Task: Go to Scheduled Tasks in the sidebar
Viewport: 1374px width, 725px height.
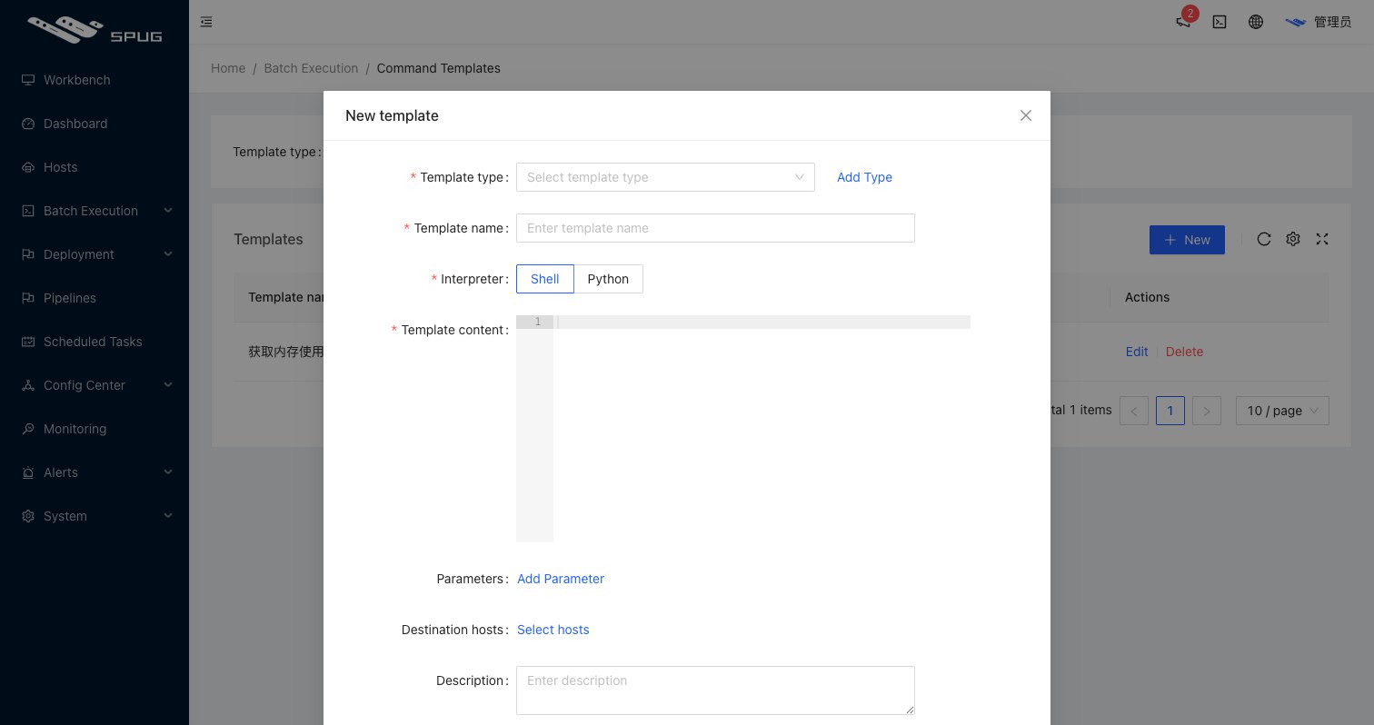Action: tap(95, 342)
